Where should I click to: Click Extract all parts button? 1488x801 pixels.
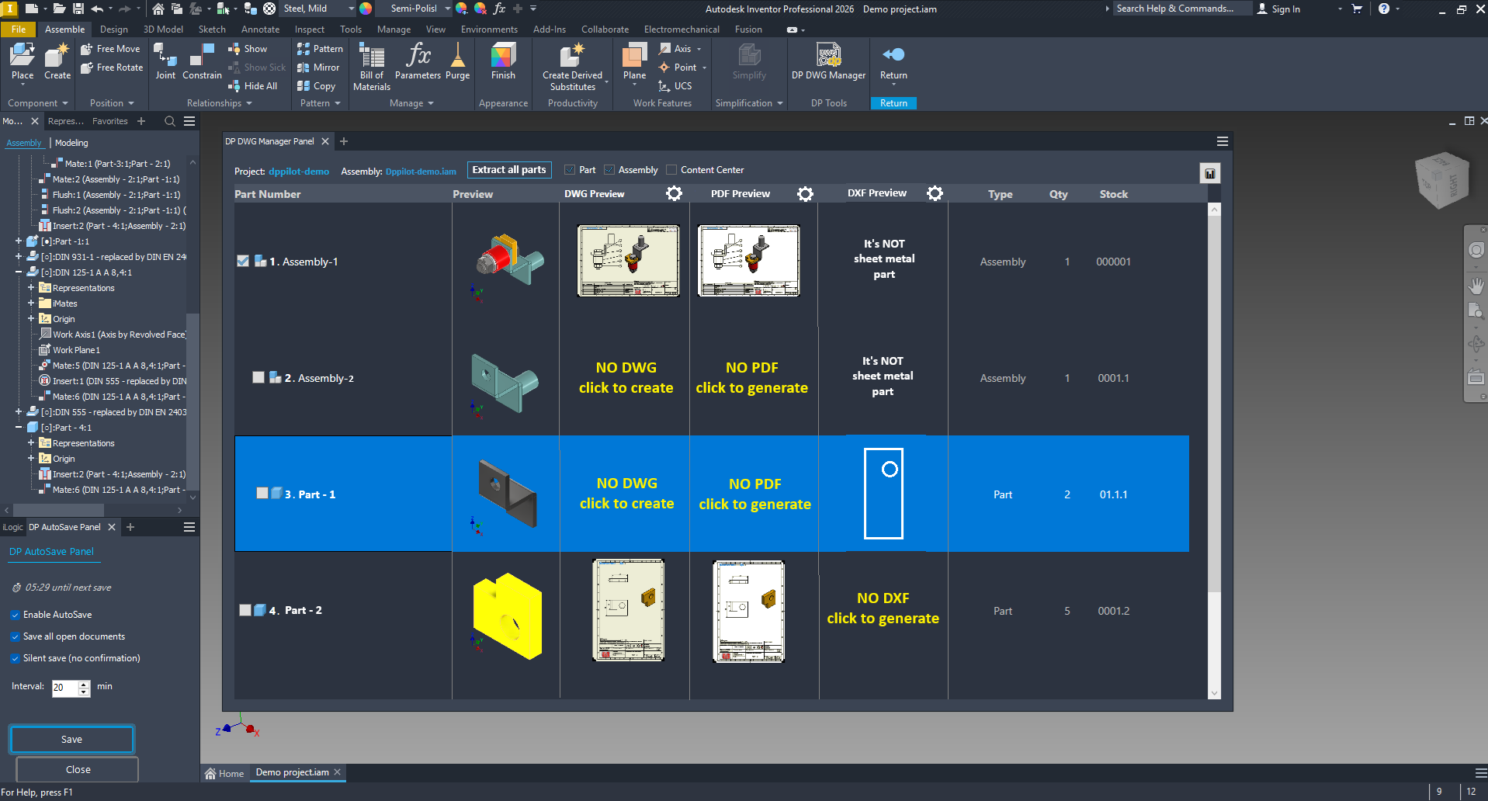[509, 170]
